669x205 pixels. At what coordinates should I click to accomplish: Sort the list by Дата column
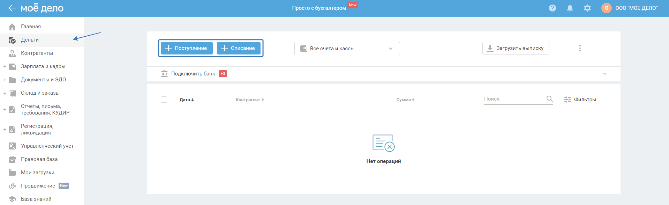(187, 100)
